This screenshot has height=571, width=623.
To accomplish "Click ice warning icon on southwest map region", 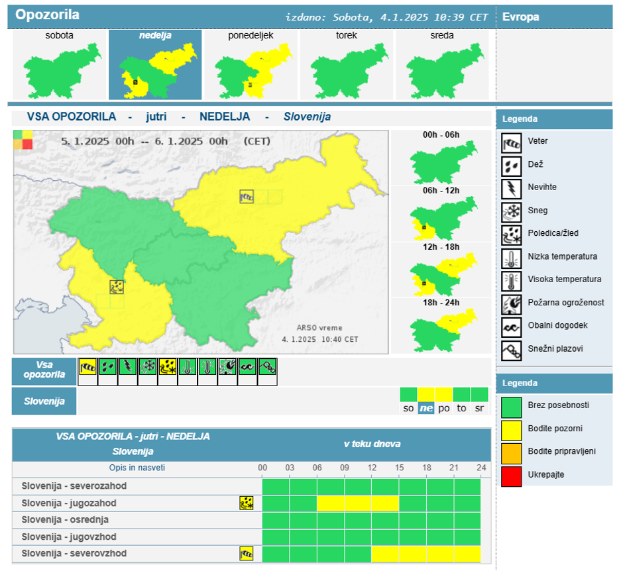I will point(117,287).
